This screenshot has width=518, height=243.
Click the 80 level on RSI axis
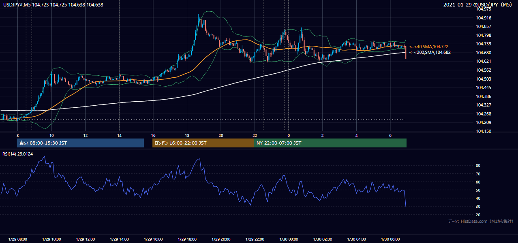click(x=478, y=166)
